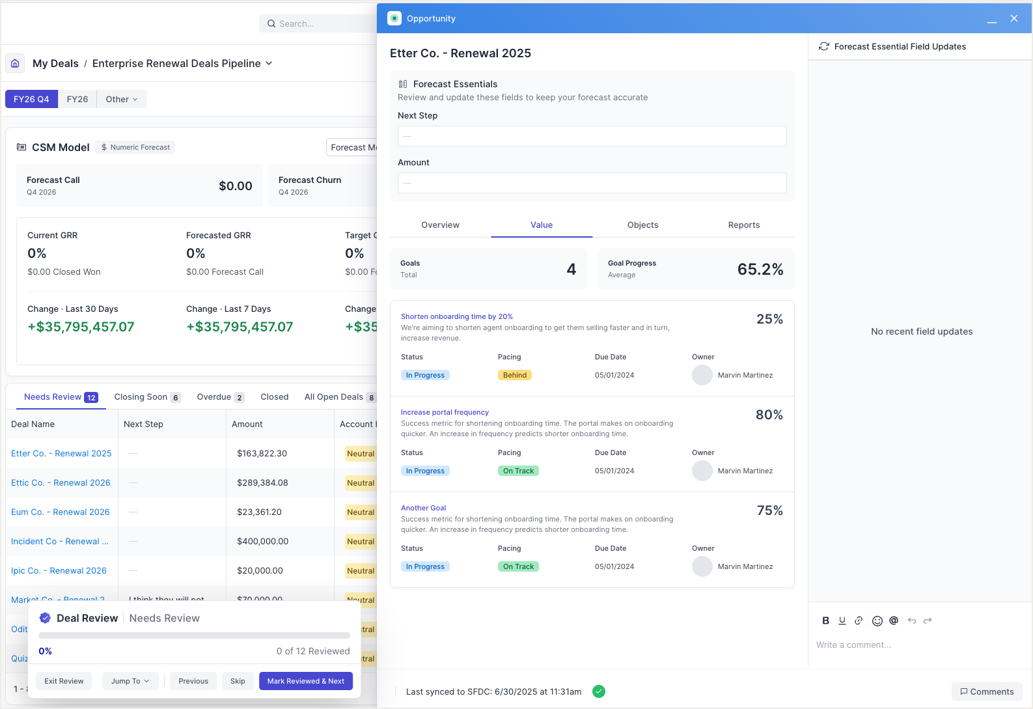The height and width of the screenshot is (709, 1033).
Task: Click the refresh icon beside Forecast Essential Field Updates
Action: point(823,46)
